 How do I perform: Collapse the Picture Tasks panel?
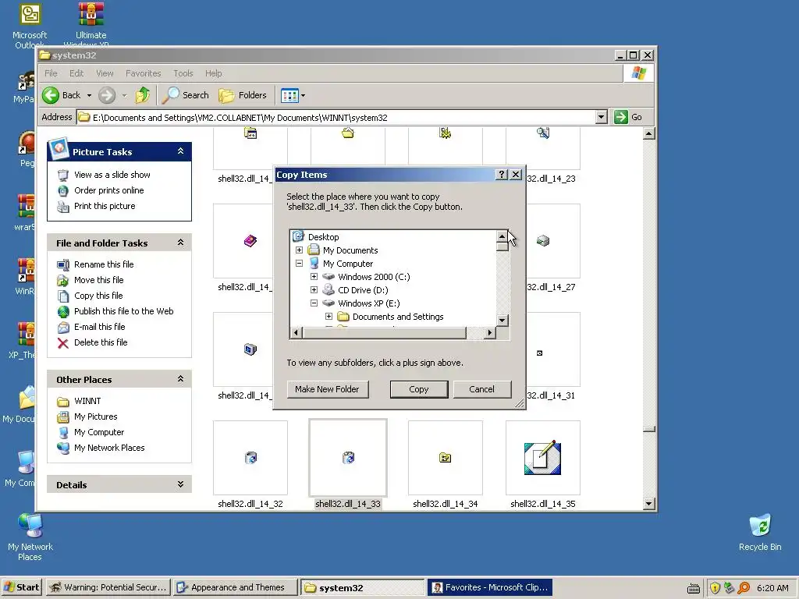180,151
